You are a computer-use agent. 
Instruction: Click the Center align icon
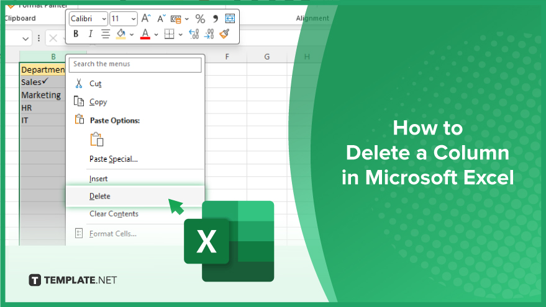click(106, 34)
